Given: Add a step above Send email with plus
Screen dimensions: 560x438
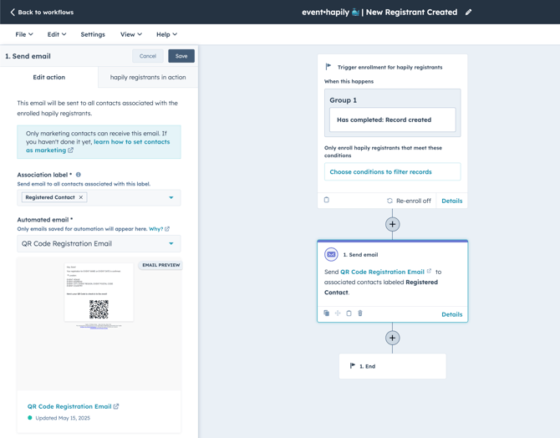Looking at the screenshot, I should 392,224.
